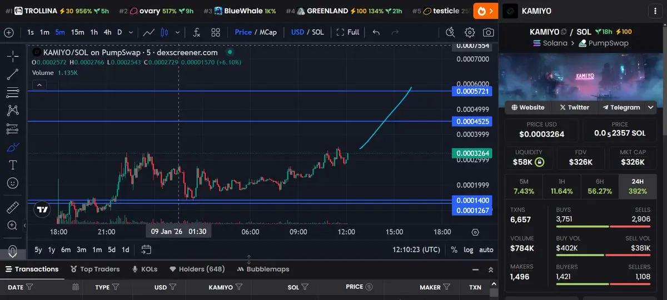Select the brush drawing tool

click(x=12, y=147)
